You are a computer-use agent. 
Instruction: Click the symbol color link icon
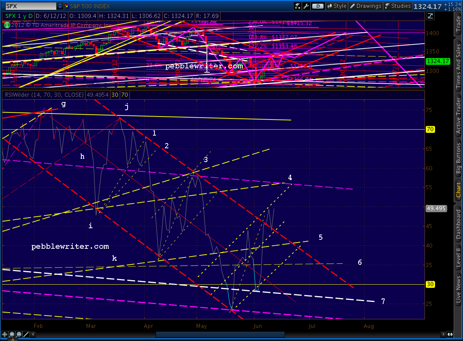point(66,6)
